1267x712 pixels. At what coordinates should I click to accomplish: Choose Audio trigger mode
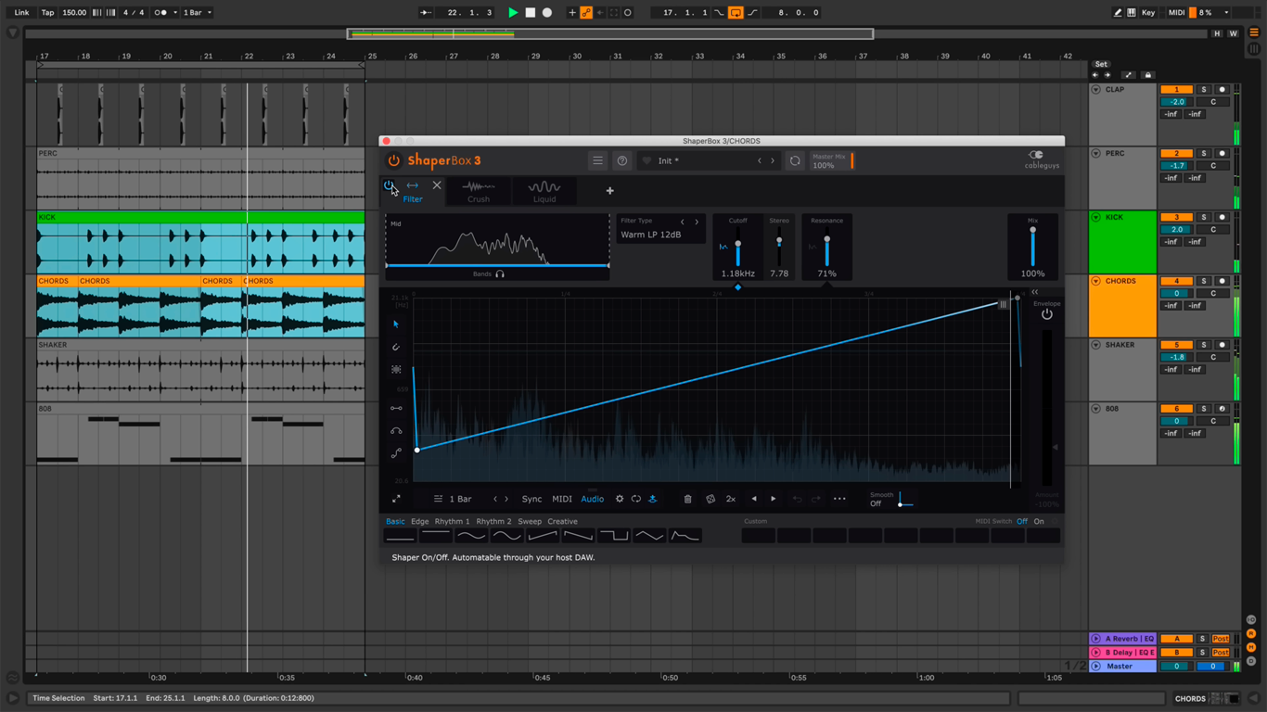click(x=592, y=499)
